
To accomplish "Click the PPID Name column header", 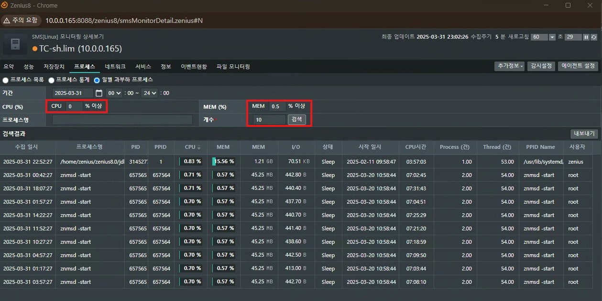I will tap(540, 147).
